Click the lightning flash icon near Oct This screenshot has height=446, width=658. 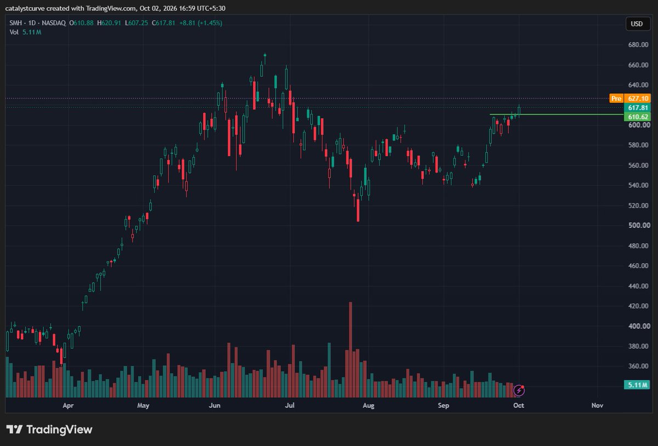coord(518,390)
